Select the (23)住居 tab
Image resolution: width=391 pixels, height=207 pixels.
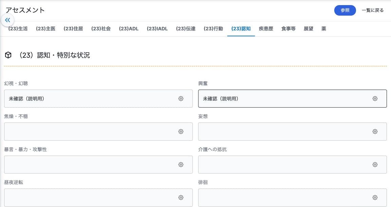point(73,29)
